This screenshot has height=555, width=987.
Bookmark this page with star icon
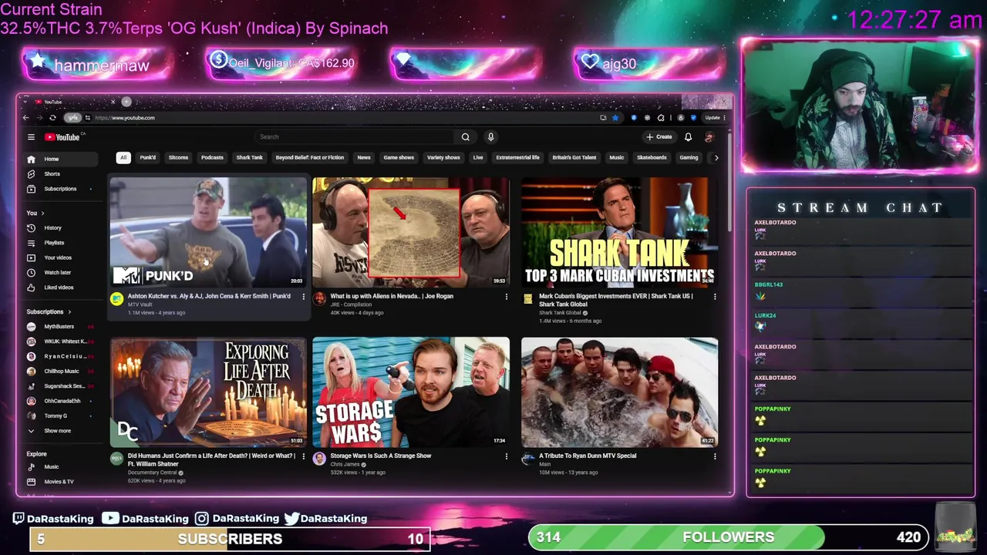(615, 118)
